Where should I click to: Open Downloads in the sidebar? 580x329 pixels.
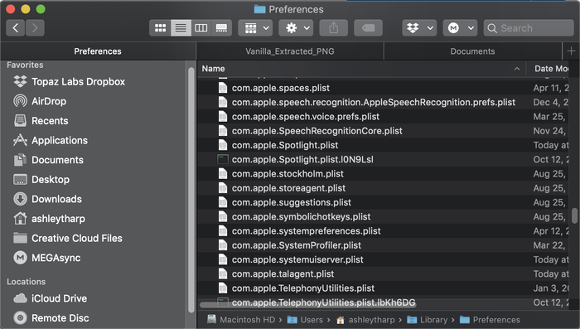pyautogui.click(x=56, y=199)
